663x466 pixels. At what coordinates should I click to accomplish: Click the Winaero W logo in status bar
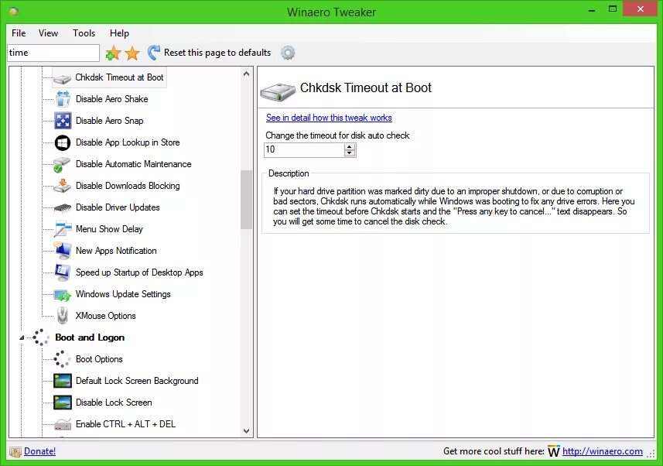coord(553,451)
